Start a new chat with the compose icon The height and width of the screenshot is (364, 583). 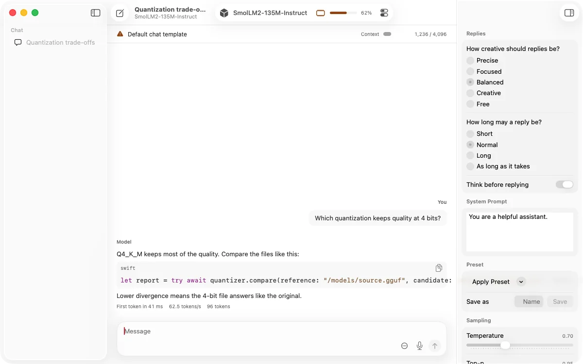point(120,13)
